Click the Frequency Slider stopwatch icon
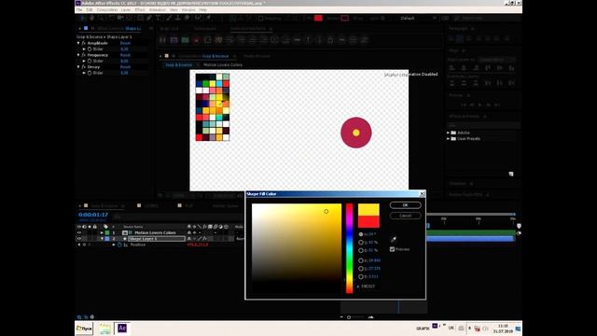 90,61
